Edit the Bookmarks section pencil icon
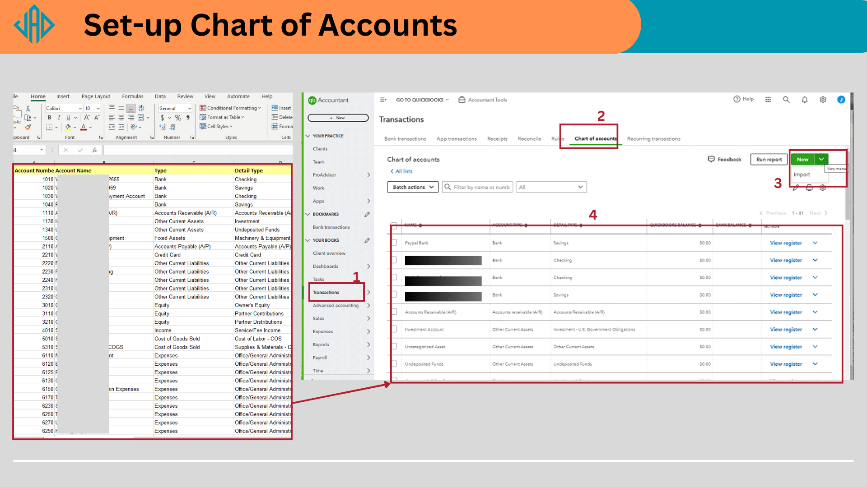This screenshot has height=487, width=867. [367, 215]
